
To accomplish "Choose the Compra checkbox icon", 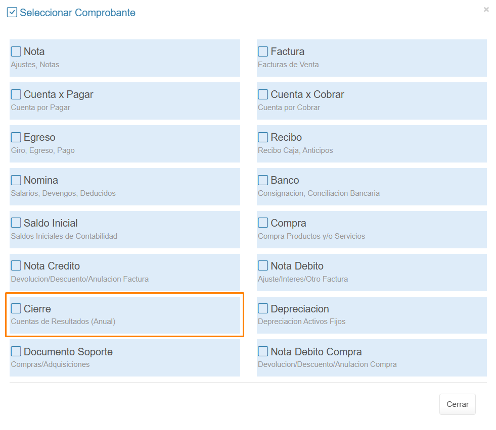I will click(x=263, y=223).
